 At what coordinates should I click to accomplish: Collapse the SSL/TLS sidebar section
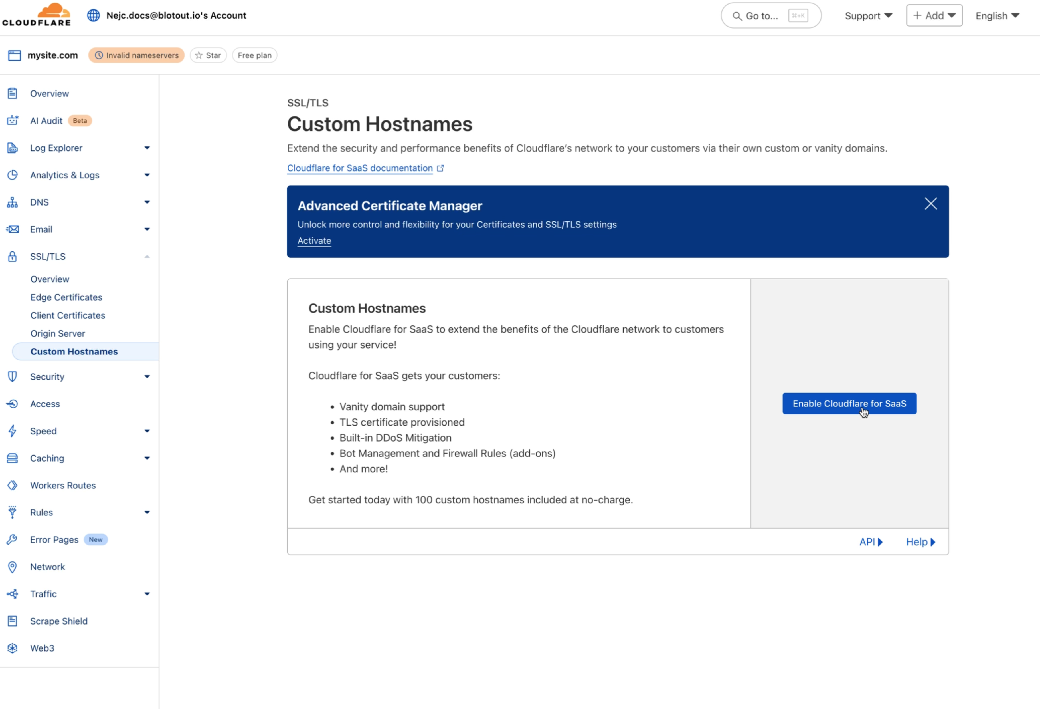click(147, 256)
